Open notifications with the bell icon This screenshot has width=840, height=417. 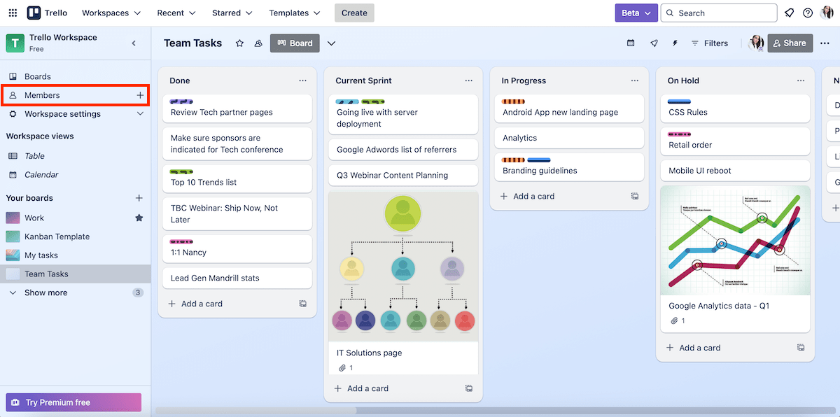[x=789, y=12]
